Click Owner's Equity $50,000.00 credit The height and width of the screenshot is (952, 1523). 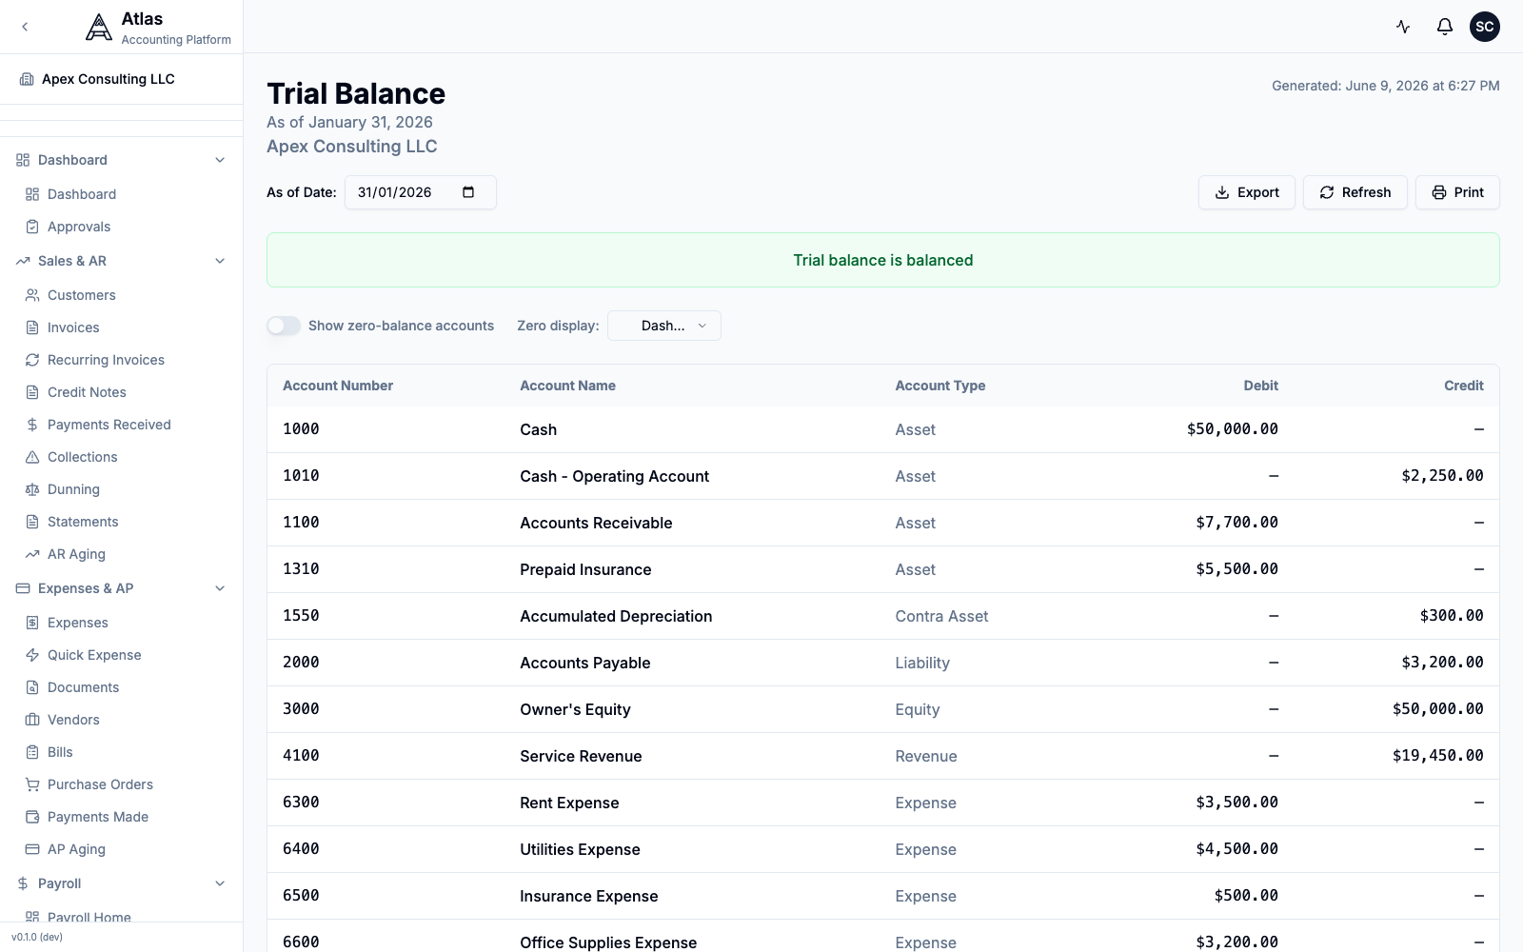point(1437,709)
